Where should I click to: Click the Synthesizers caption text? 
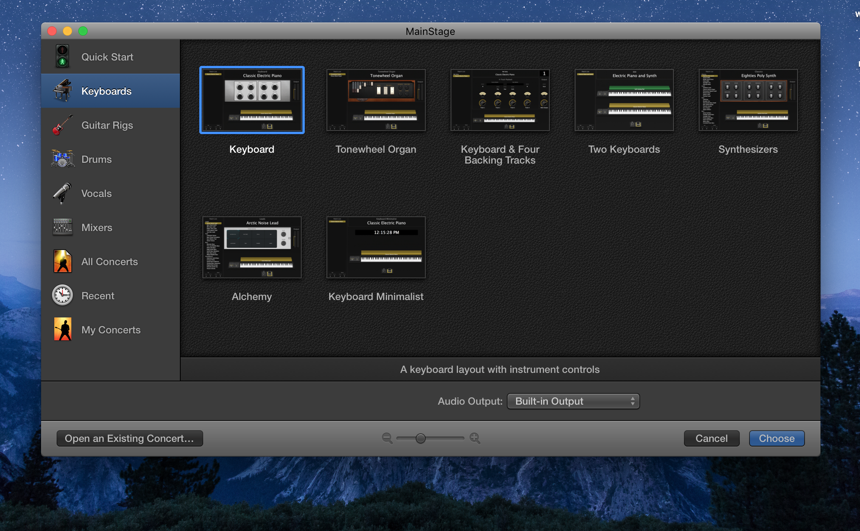(748, 149)
